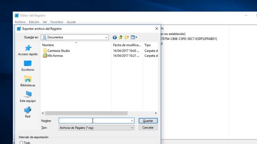Create a new folder with the toolbar icon
Viewport: 257px width, 144px height.
127,37
